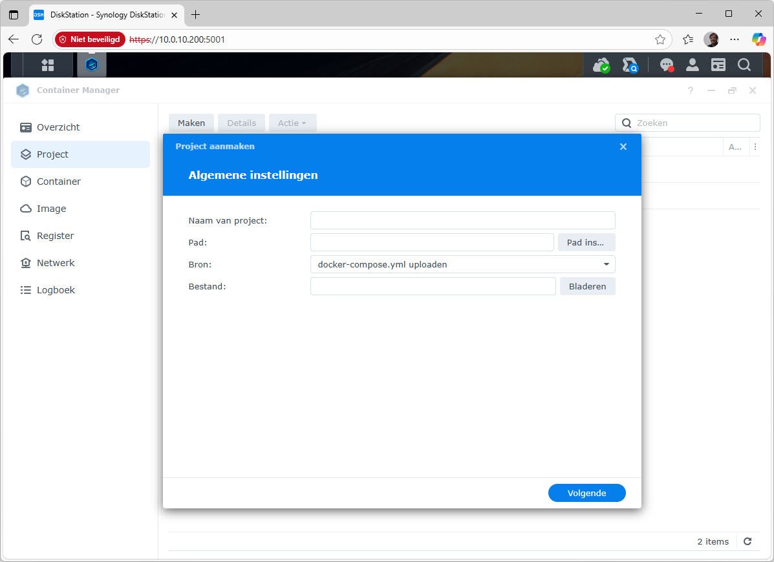Open the Register section
This screenshot has height=562, width=774.
(55, 236)
